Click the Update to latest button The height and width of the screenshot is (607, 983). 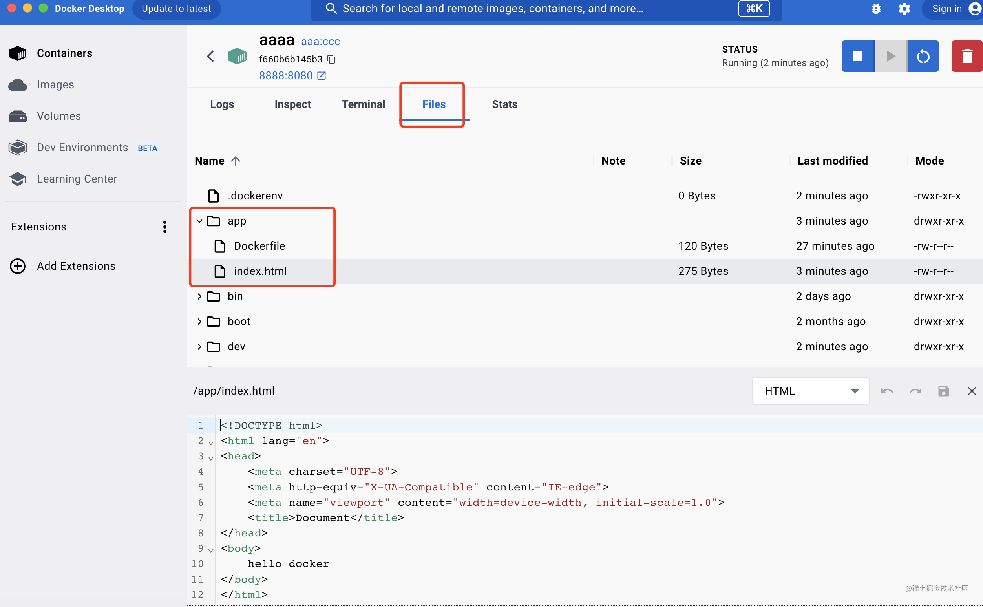point(176,9)
